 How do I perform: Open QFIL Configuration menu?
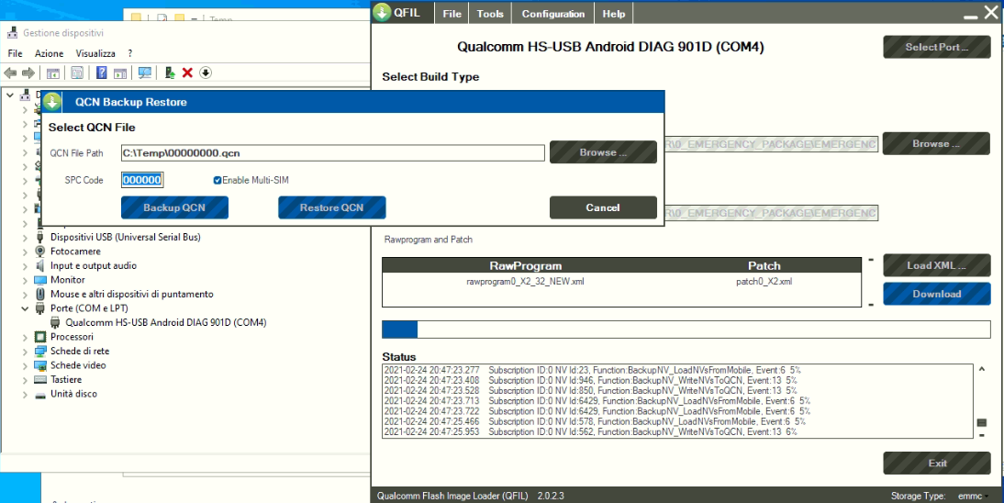[x=552, y=14]
